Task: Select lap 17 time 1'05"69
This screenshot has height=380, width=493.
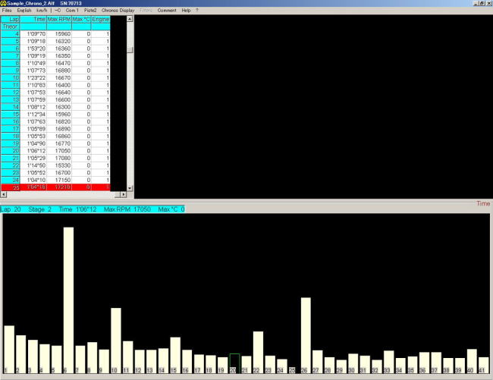Action: [x=33, y=129]
